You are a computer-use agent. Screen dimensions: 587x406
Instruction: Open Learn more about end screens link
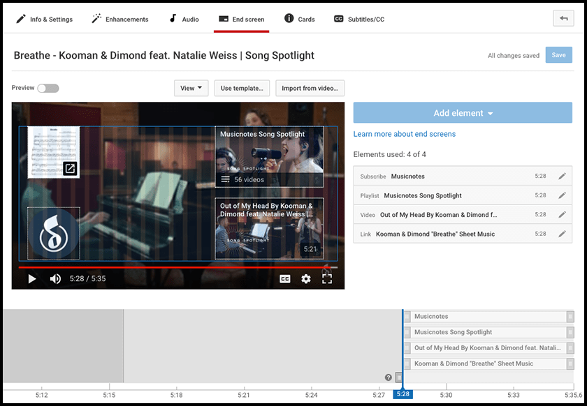405,134
